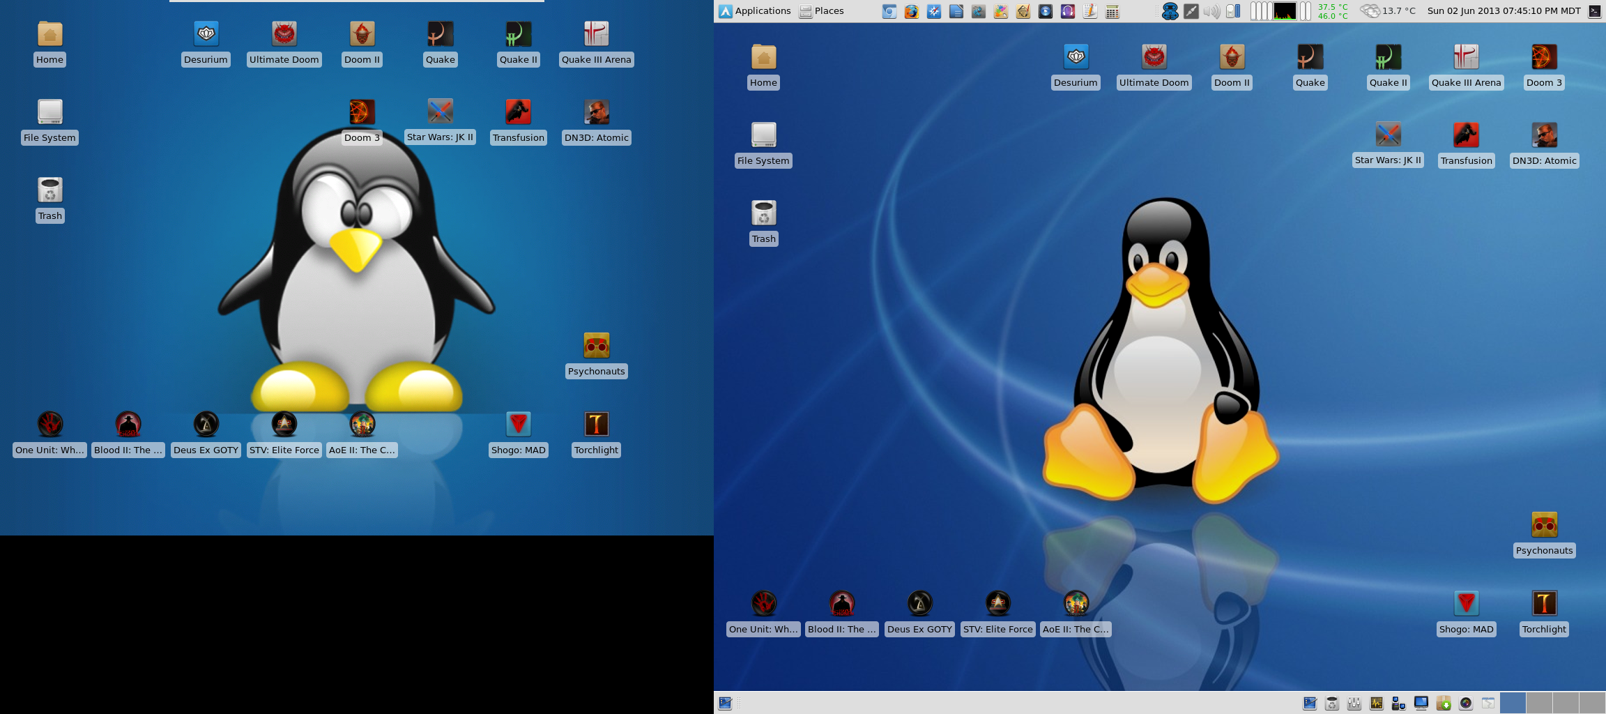Open Trash on the right monitor desktop
This screenshot has height=714, width=1606.
[764, 223]
